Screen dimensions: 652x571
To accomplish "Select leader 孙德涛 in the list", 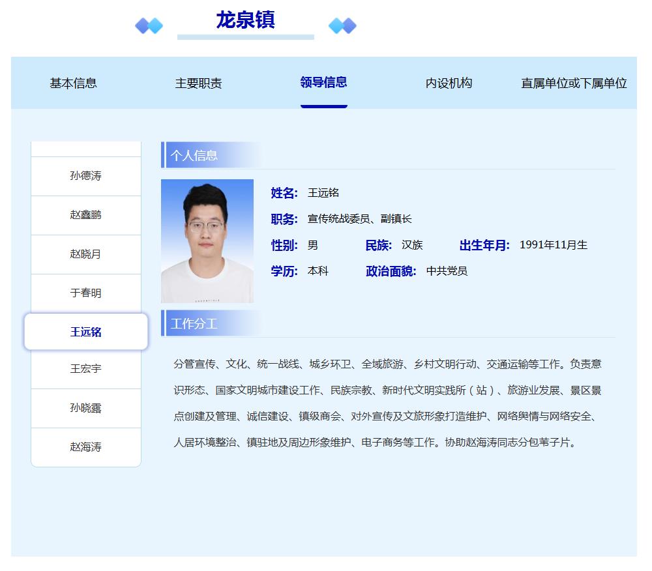I will pyautogui.click(x=86, y=176).
